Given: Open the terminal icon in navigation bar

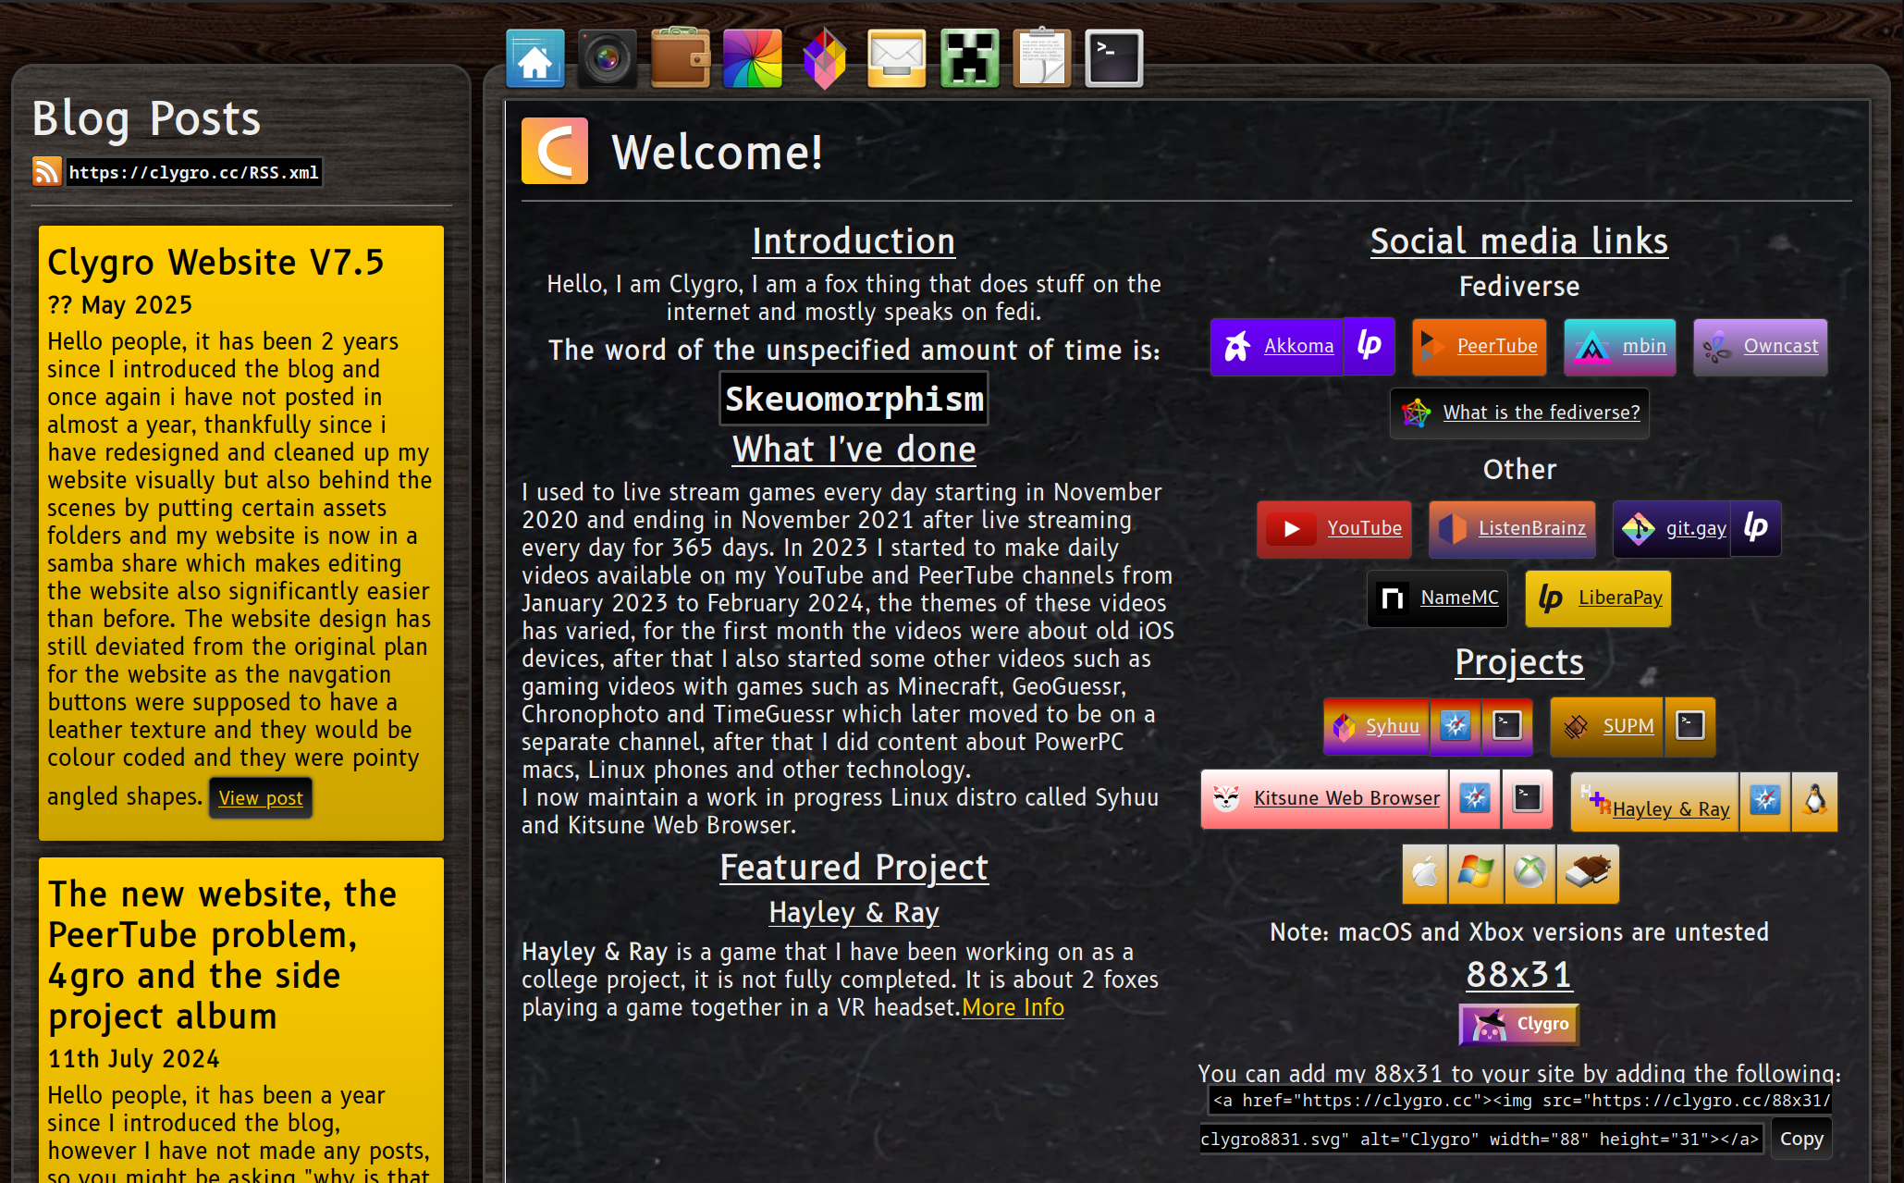Looking at the screenshot, I should coord(1113,59).
